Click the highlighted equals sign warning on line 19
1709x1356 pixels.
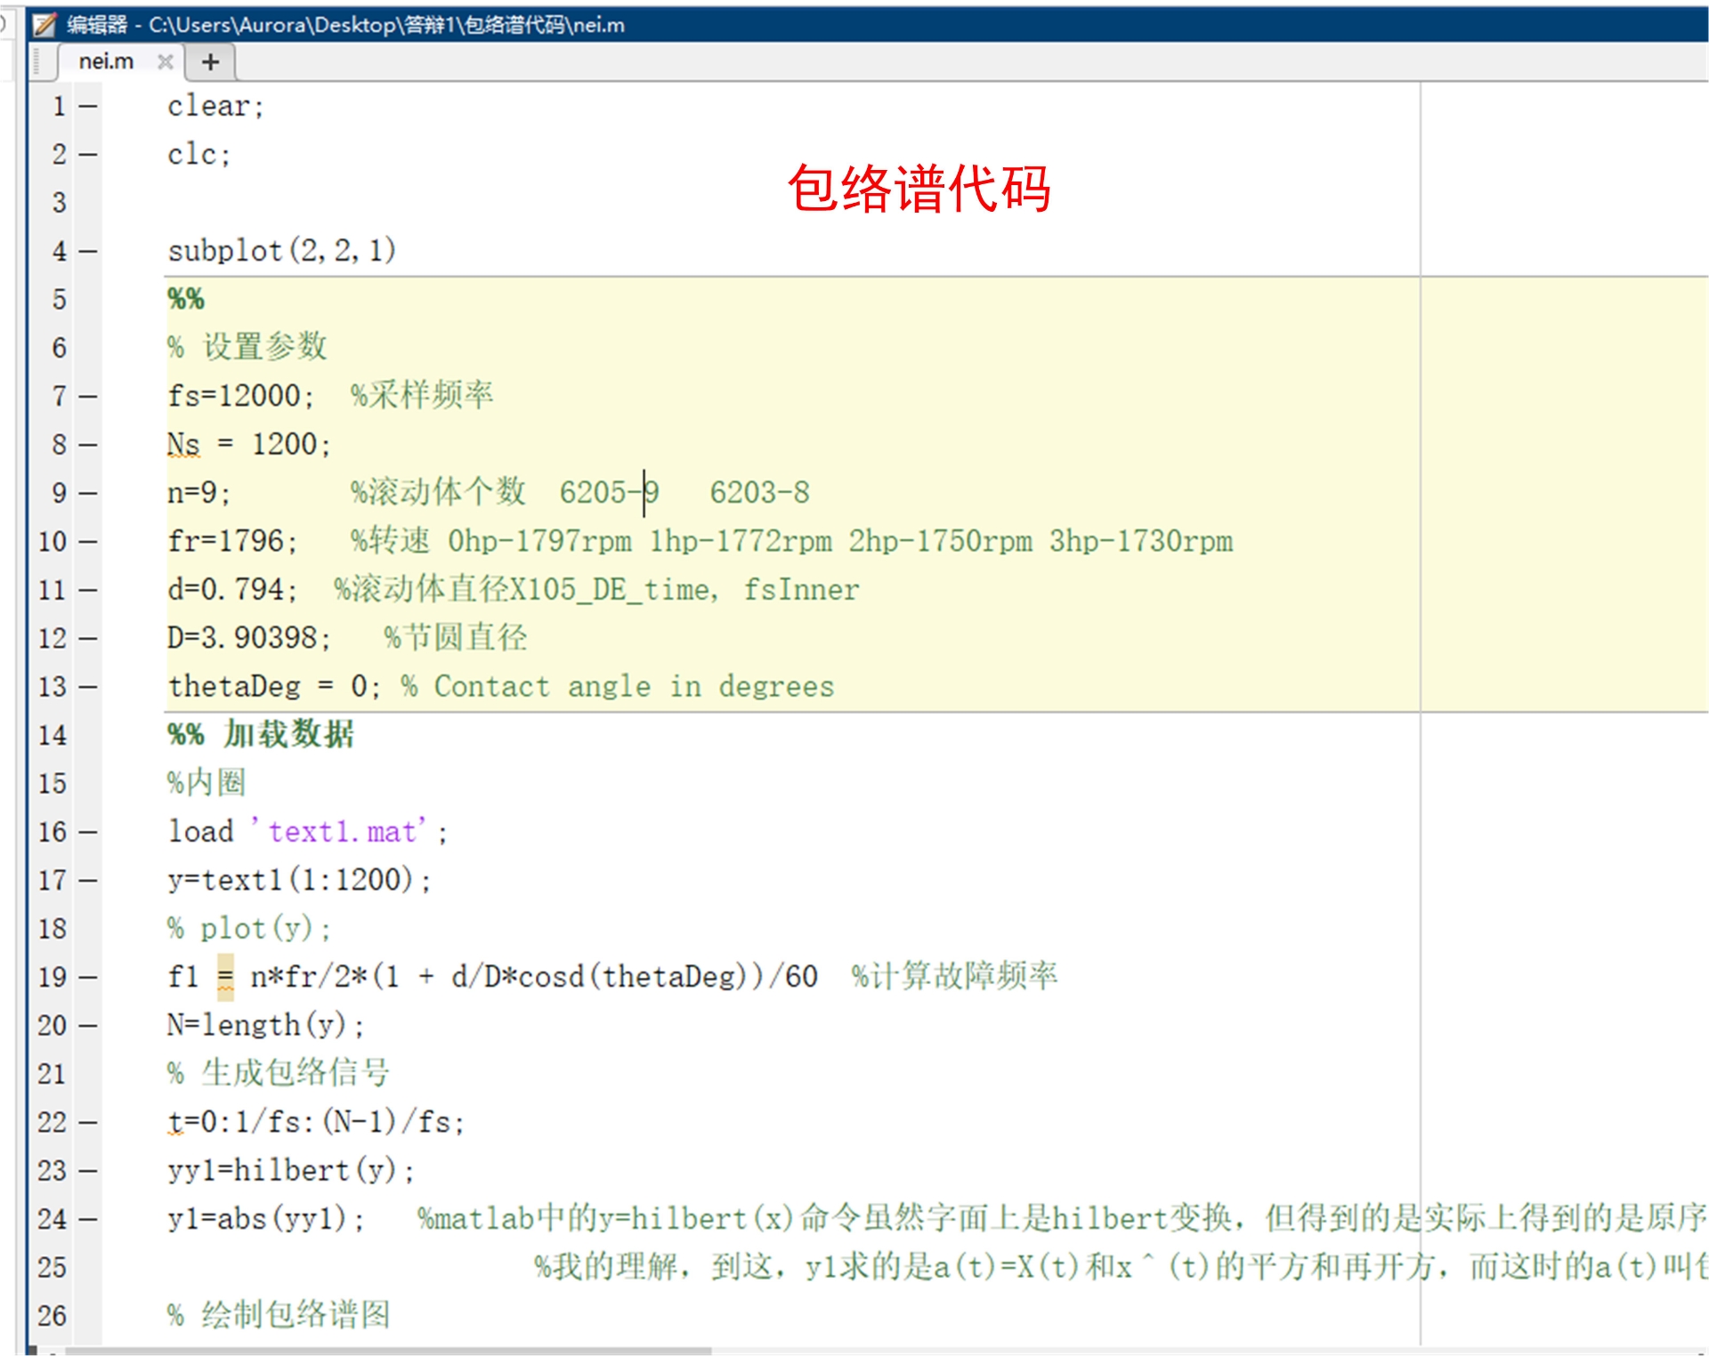tap(225, 977)
